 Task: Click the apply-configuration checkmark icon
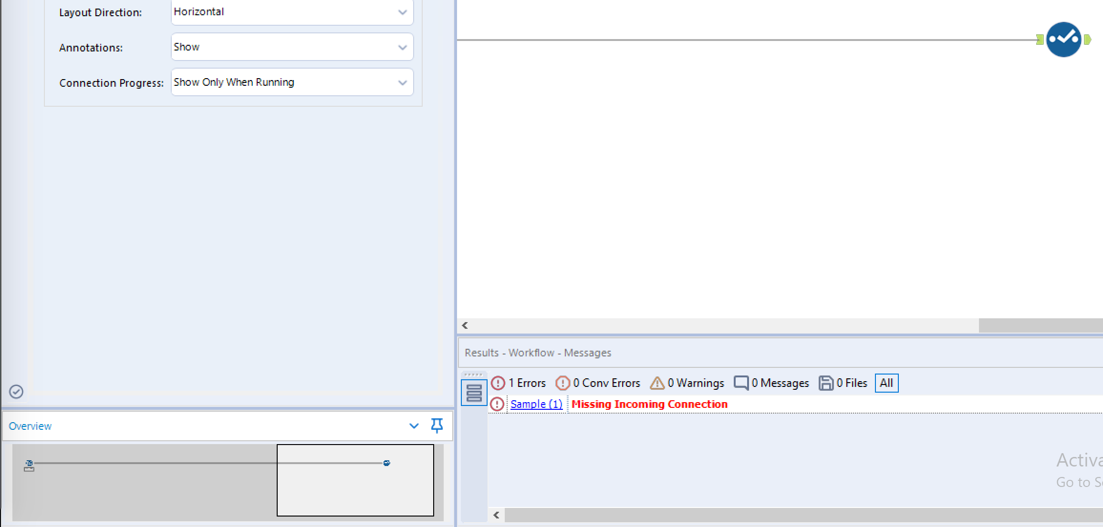point(16,392)
